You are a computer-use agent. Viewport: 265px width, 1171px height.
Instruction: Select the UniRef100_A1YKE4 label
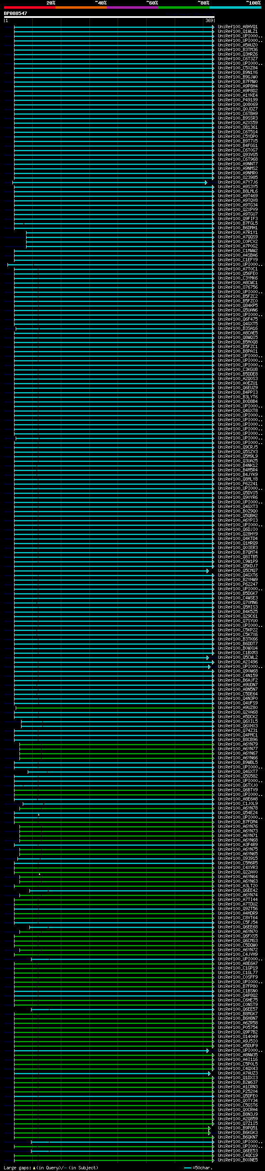coord(238,96)
